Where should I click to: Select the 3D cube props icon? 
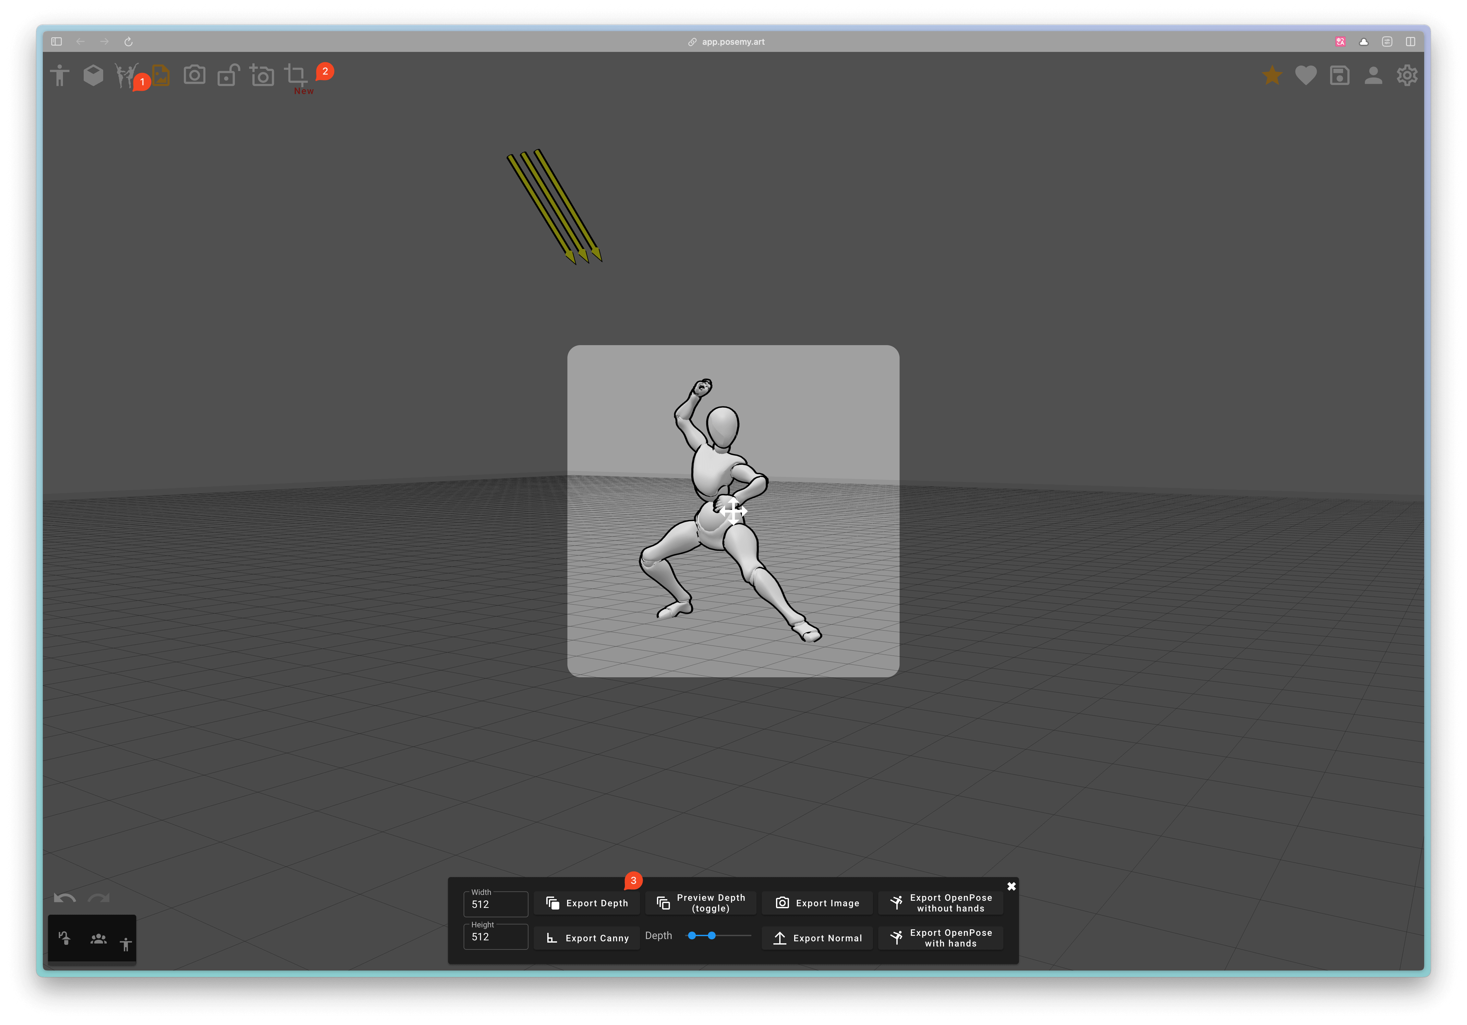93,75
